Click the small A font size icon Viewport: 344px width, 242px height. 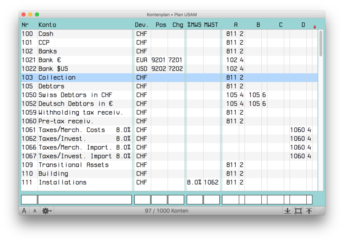[35, 211]
